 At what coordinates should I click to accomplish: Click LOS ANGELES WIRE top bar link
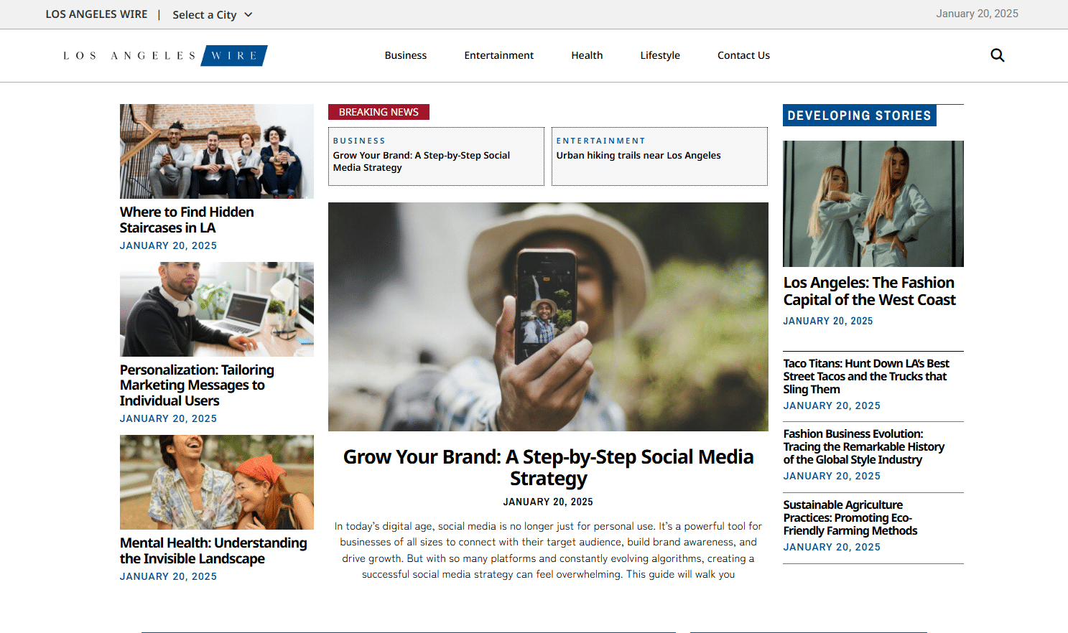(96, 14)
